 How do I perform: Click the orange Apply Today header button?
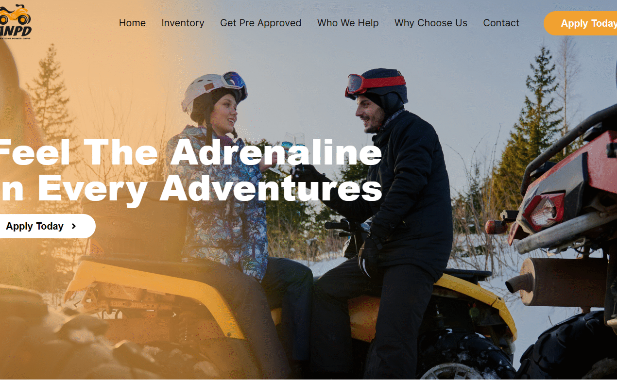[581, 23]
